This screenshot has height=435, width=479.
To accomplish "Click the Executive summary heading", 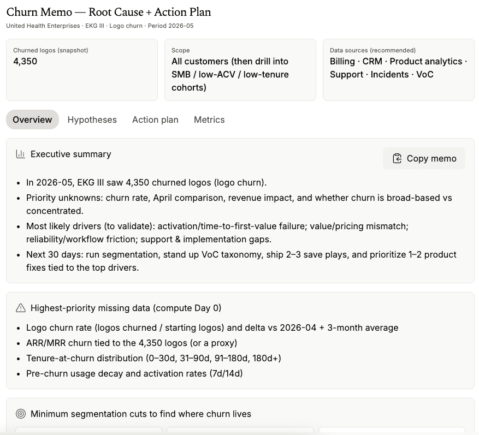I will coord(71,154).
